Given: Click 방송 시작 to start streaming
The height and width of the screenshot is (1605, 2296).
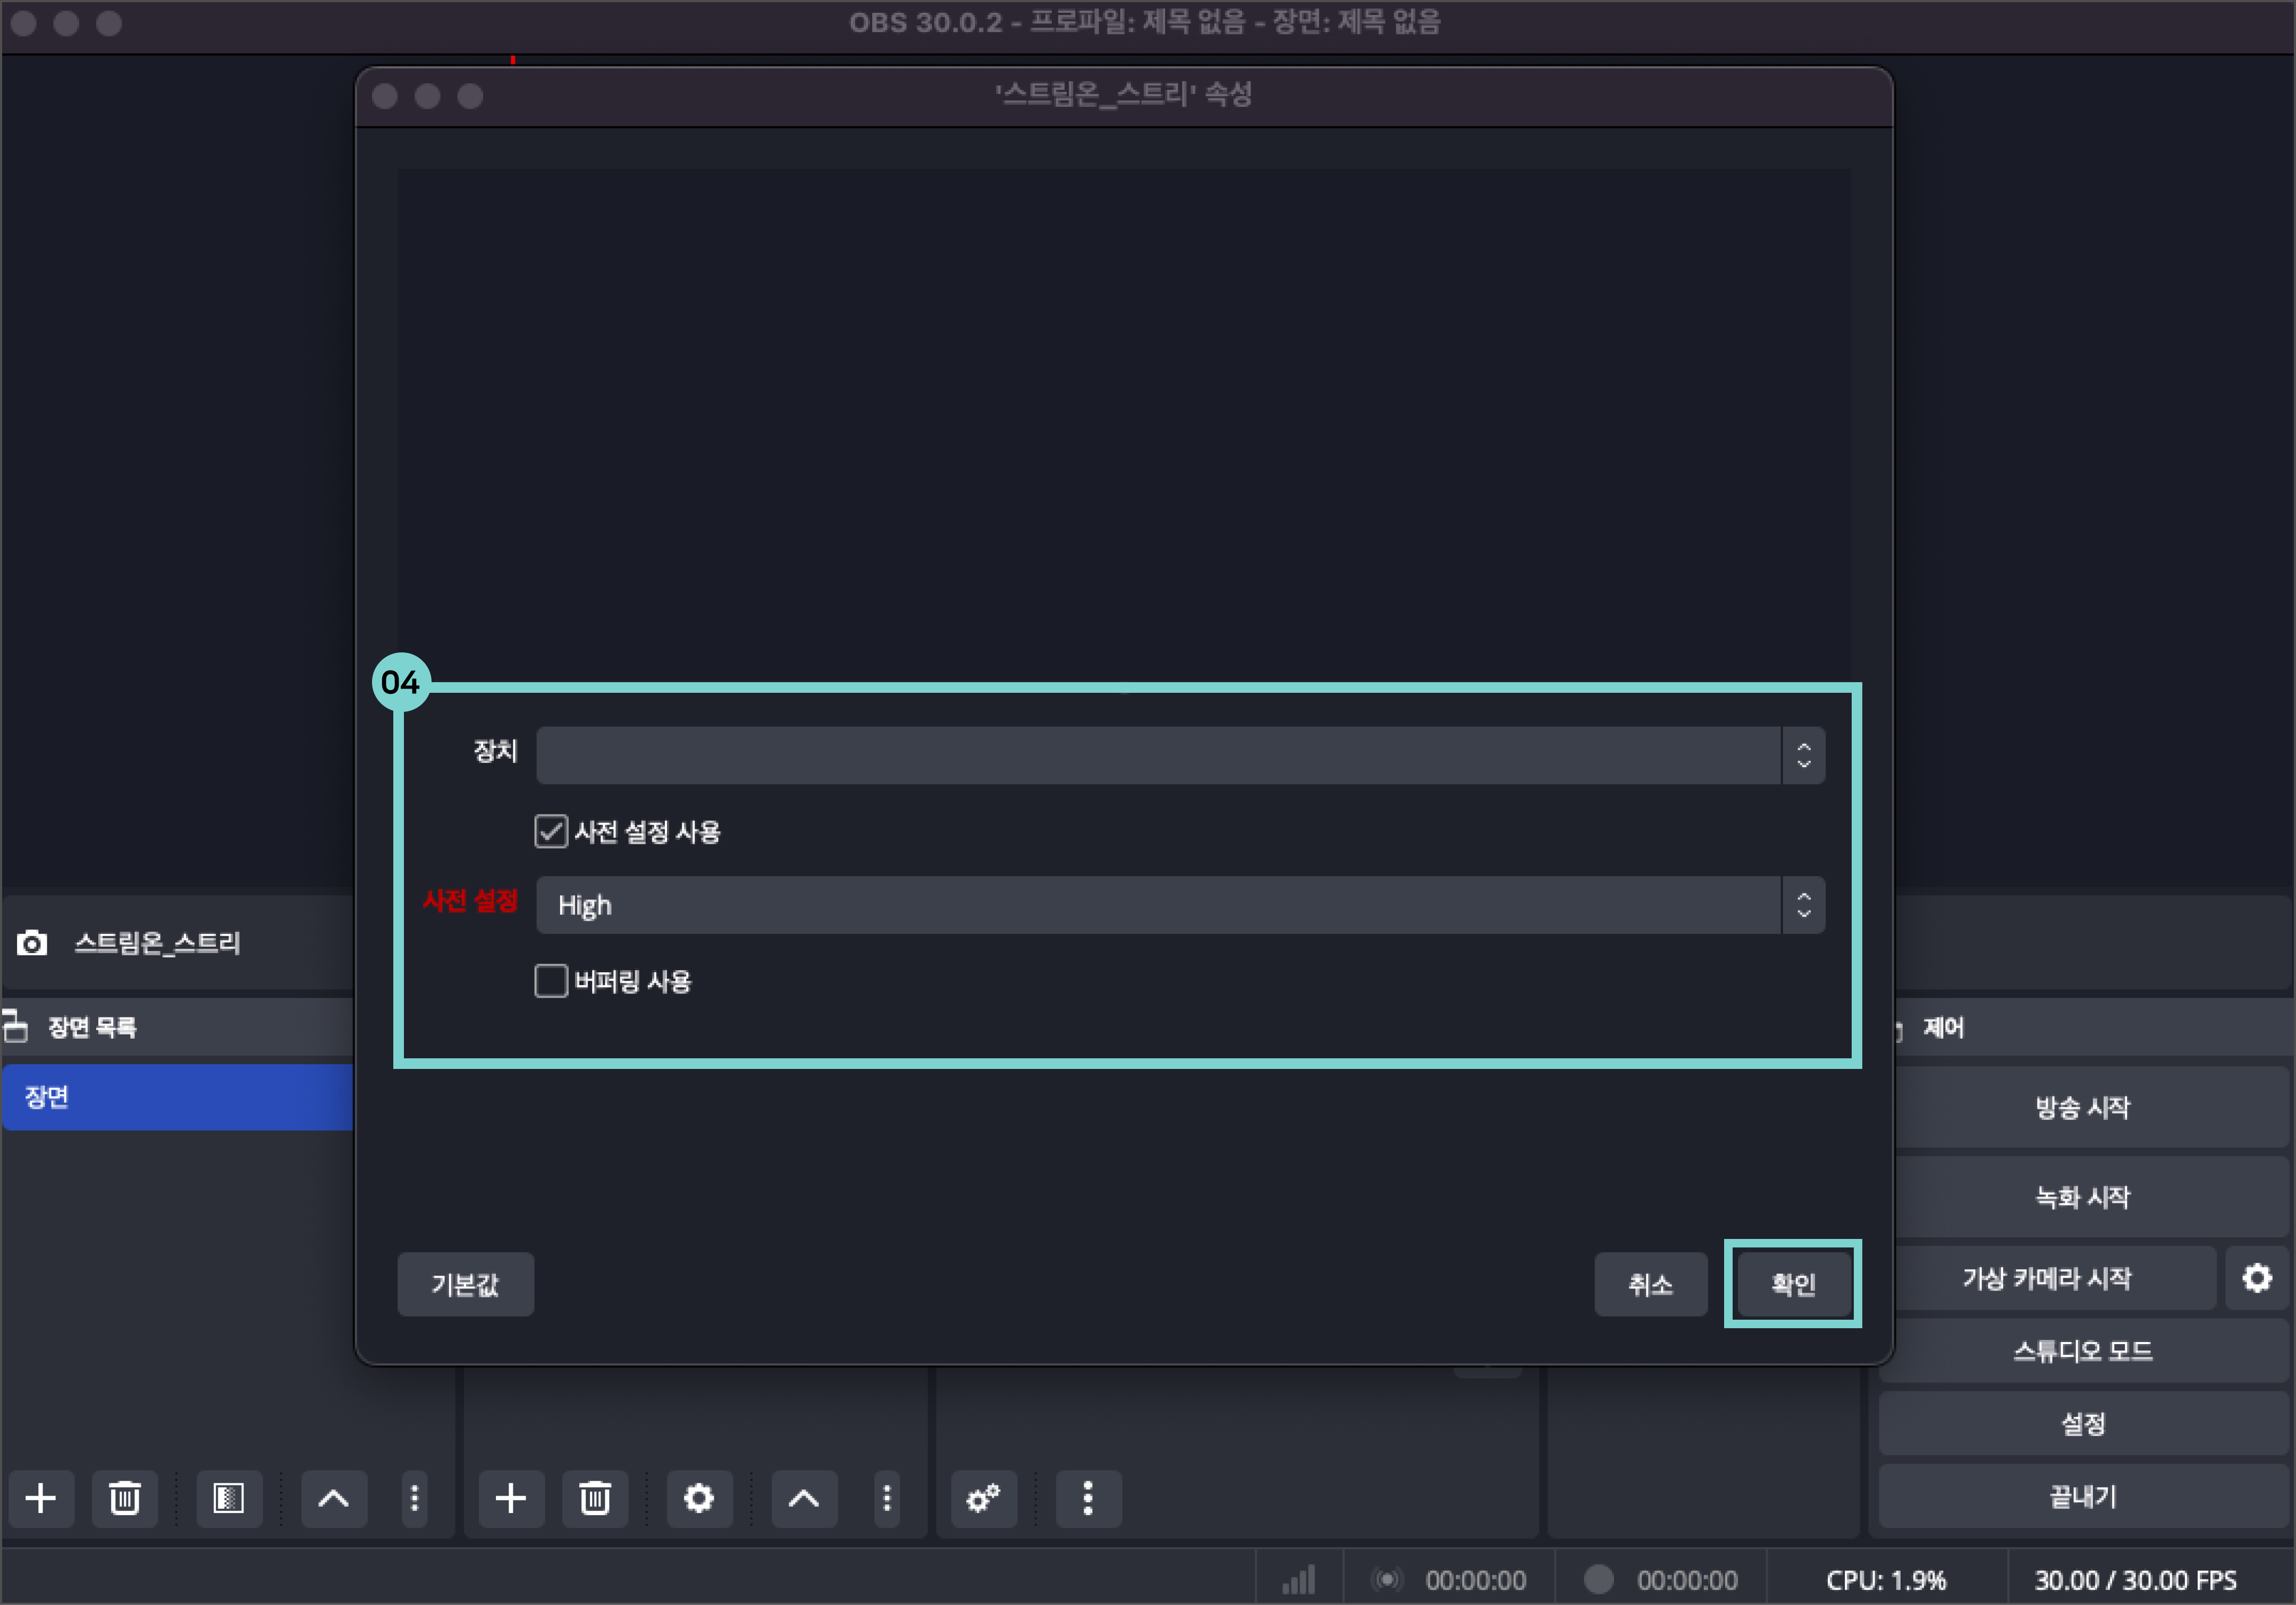Looking at the screenshot, I should pyautogui.click(x=2083, y=1107).
